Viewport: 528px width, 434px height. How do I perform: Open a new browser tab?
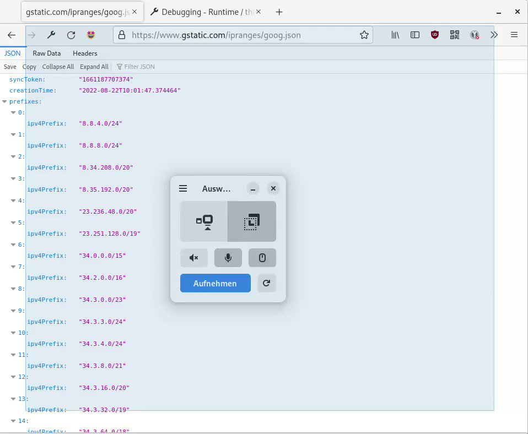coord(279,12)
